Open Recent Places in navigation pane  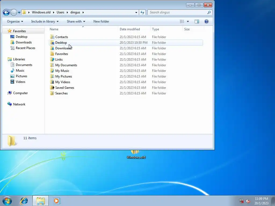26,48
